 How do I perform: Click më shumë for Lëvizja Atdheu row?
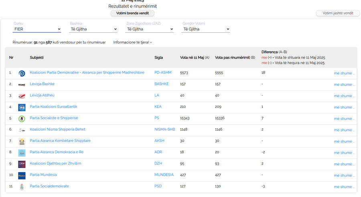[344, 96]
